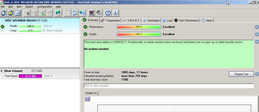Click the application icon in the title bar

click(1, 2)
